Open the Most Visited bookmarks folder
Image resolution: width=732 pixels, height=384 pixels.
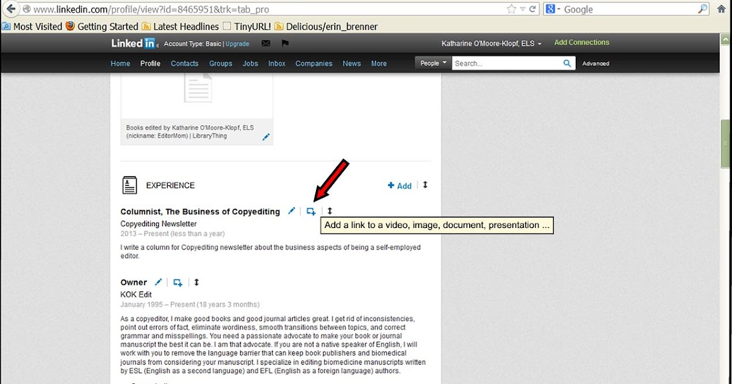click(32, 26)
